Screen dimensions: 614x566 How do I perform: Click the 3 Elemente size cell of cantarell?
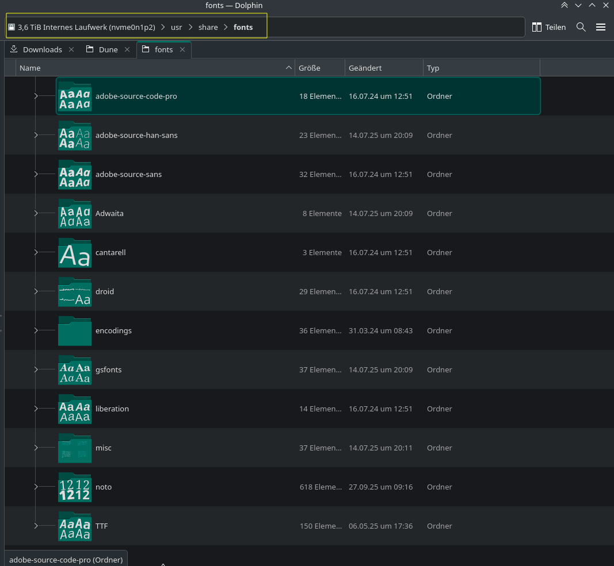click(x=322, y=253)
